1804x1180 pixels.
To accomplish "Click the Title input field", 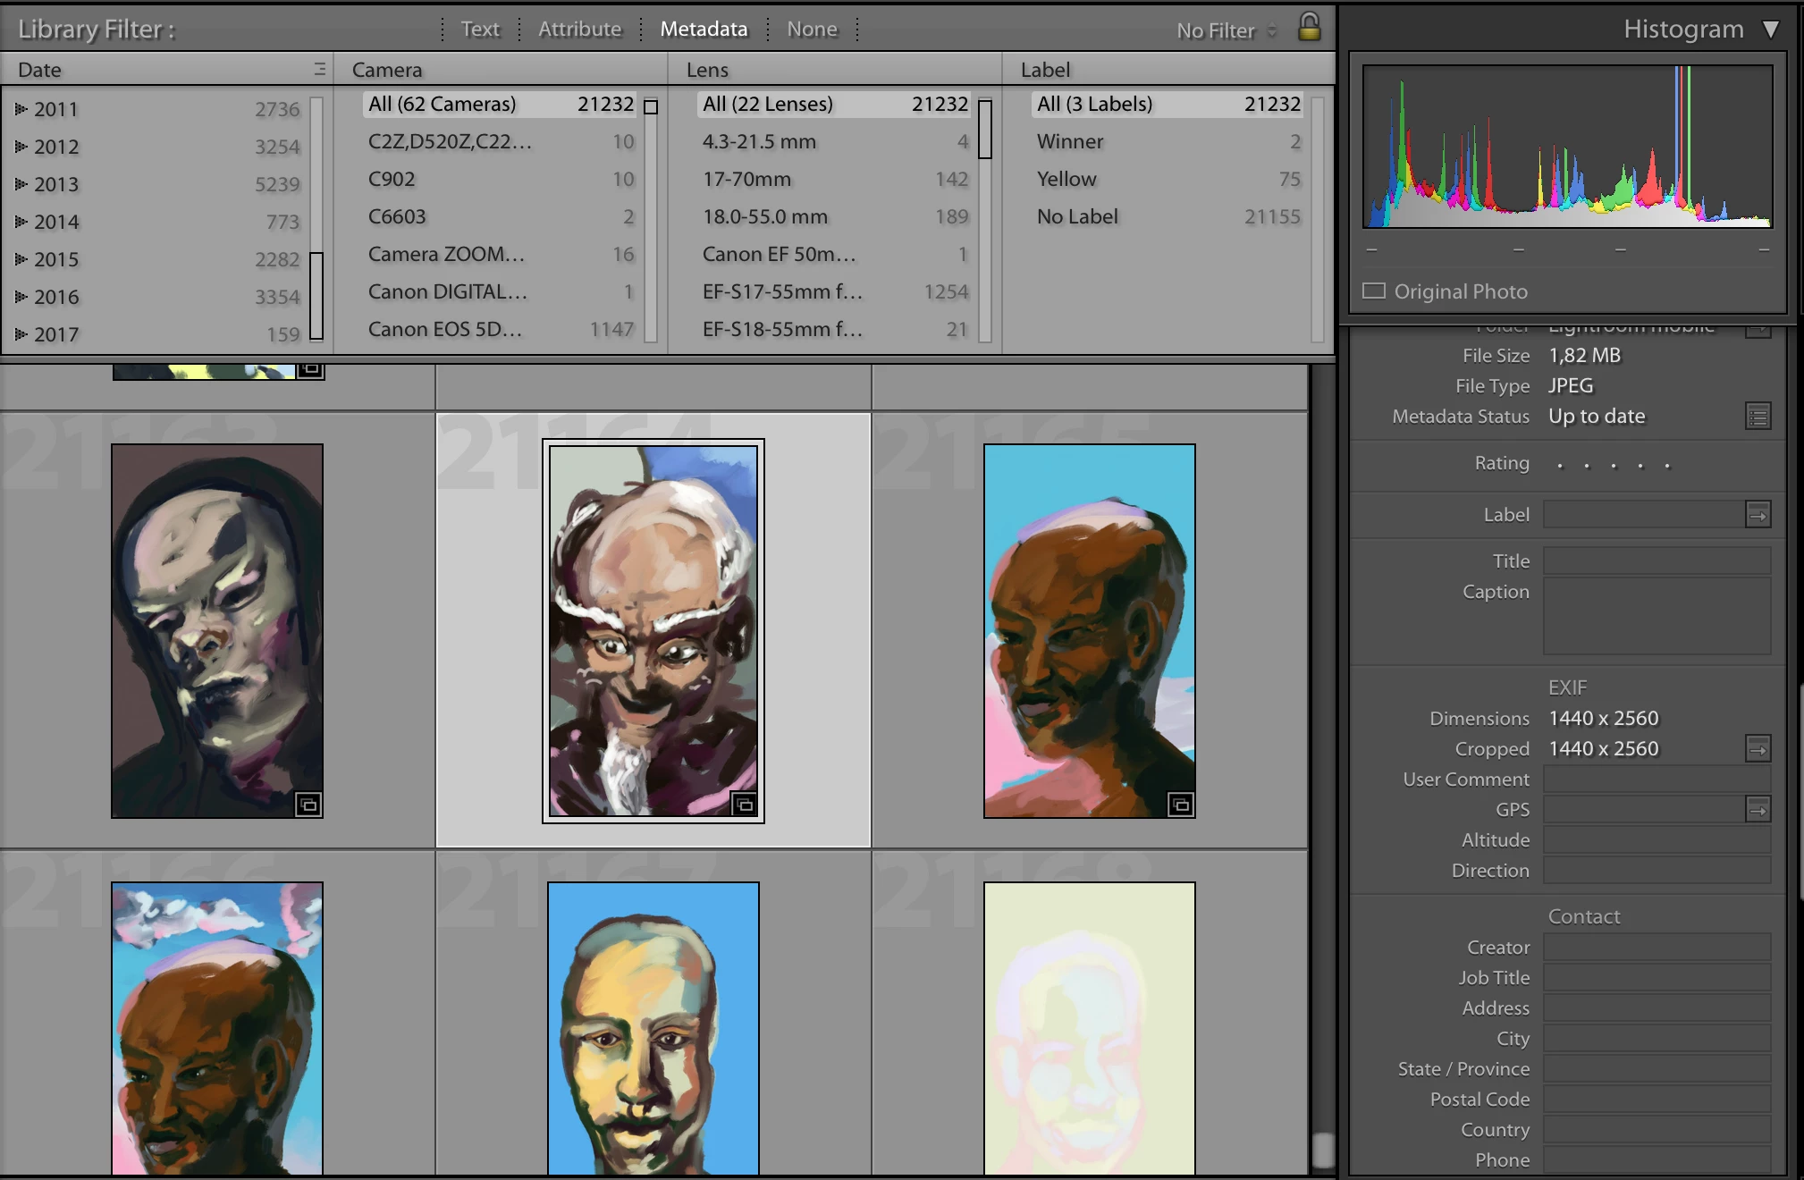I will click(1656, 561).
